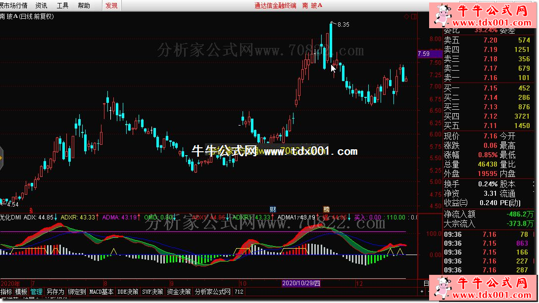
Task: Click the 买一 row price 7.15
Action: (490, 88)
